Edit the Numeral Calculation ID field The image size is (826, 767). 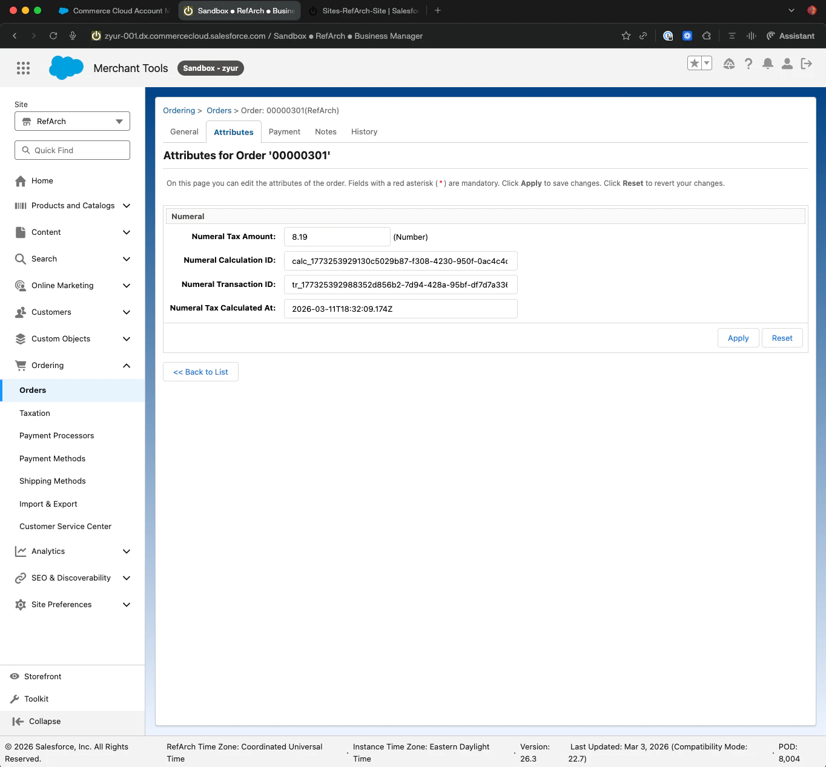(x=401, y=261)
